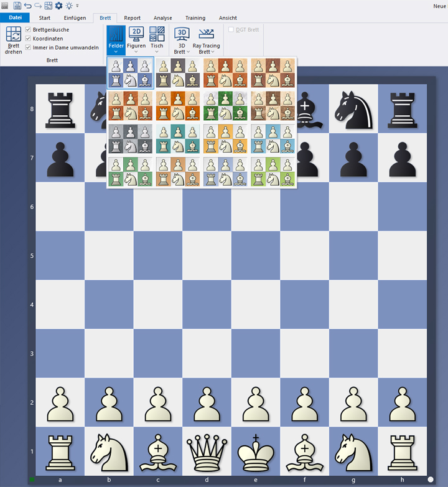Click the light bulb icon in title bar
448x487 pixels.
click(69, 6)
